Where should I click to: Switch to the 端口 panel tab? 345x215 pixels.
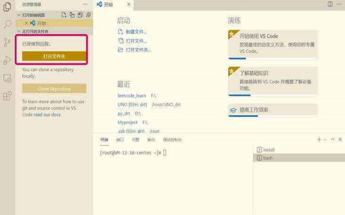click(120, 140)
